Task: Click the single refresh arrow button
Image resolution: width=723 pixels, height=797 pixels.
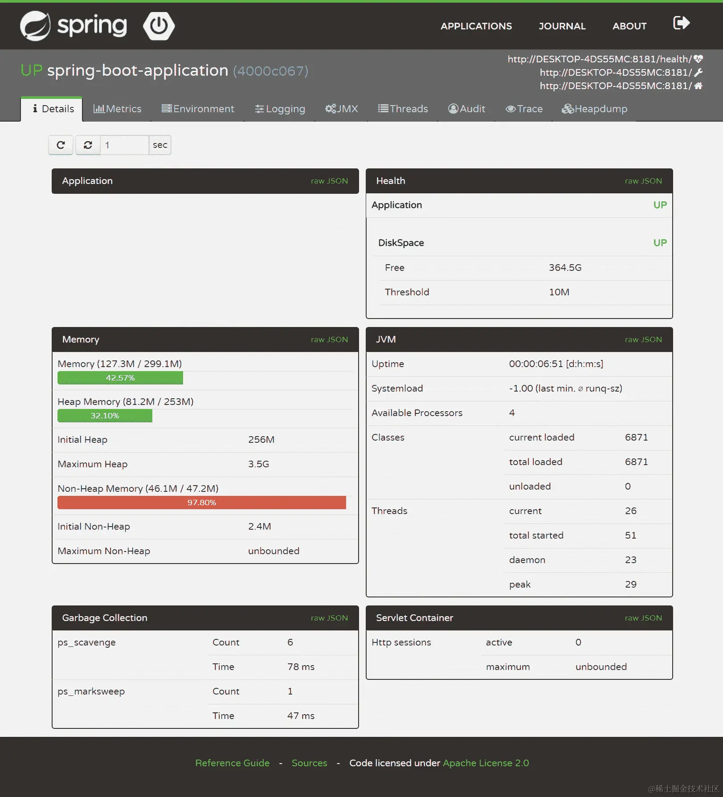Action: [61, 145]
